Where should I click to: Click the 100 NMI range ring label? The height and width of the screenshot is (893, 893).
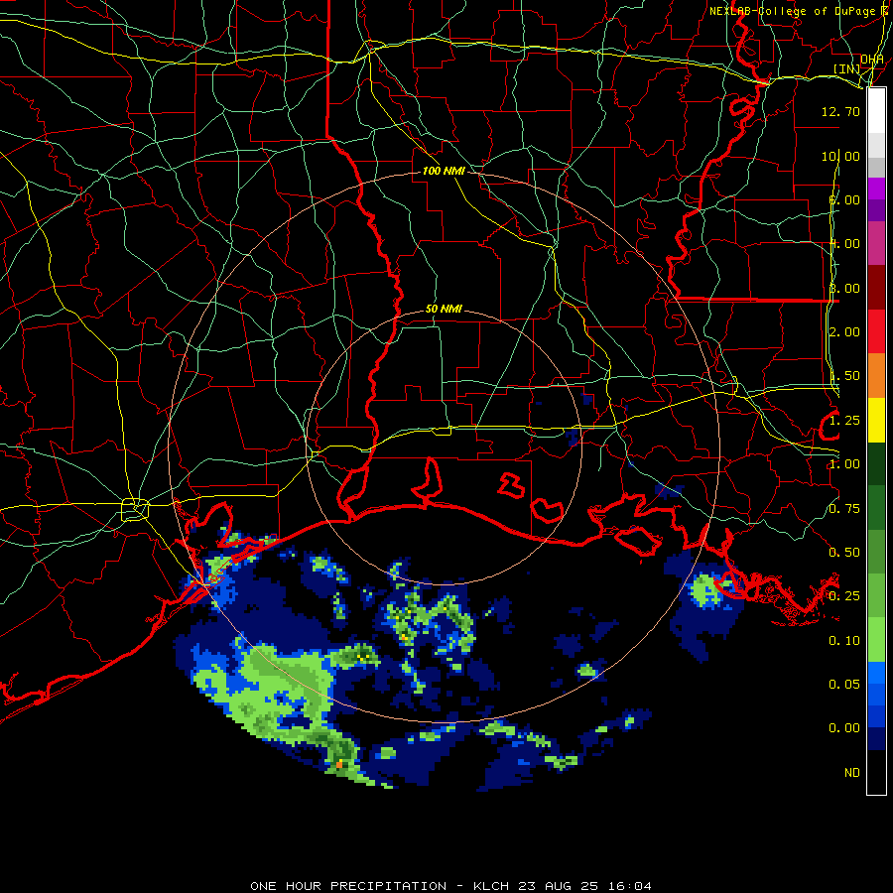pos(444,171)
